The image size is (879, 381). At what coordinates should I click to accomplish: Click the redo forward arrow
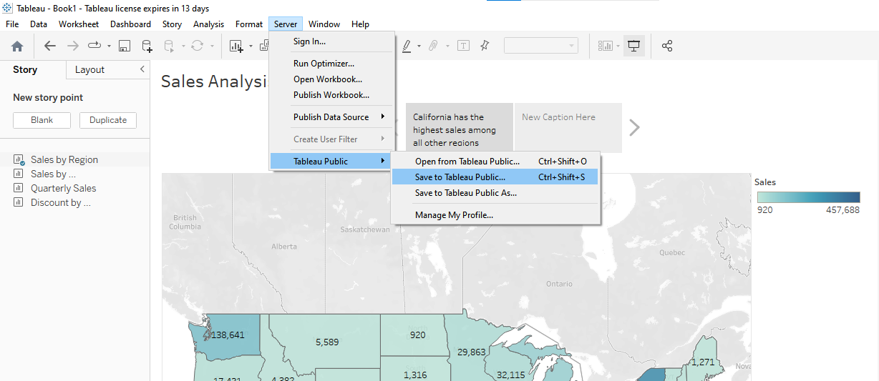(72, 46)
